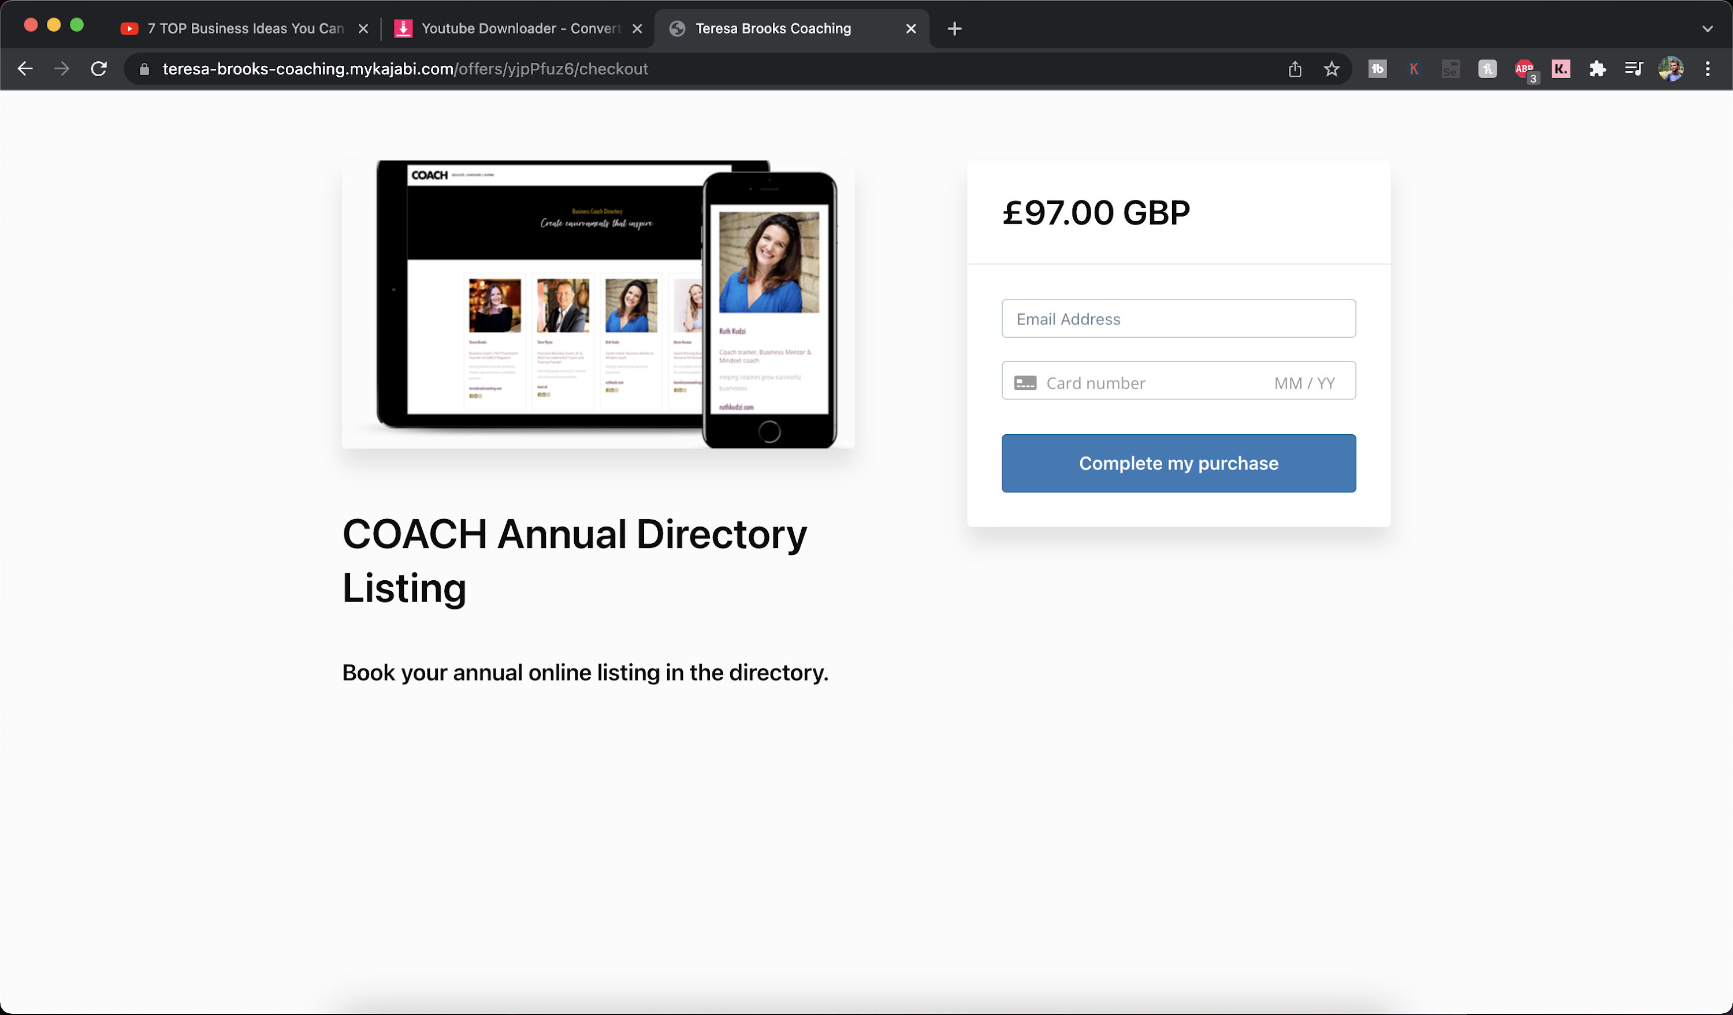Open the 'tb' browser extension
1733x1015 pixels.
point(1378,69)
